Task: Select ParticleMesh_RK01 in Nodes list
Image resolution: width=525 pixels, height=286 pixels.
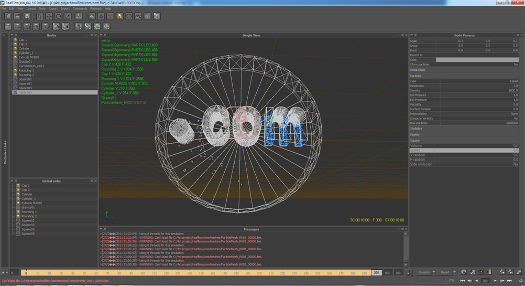Action: coord(31,66)
